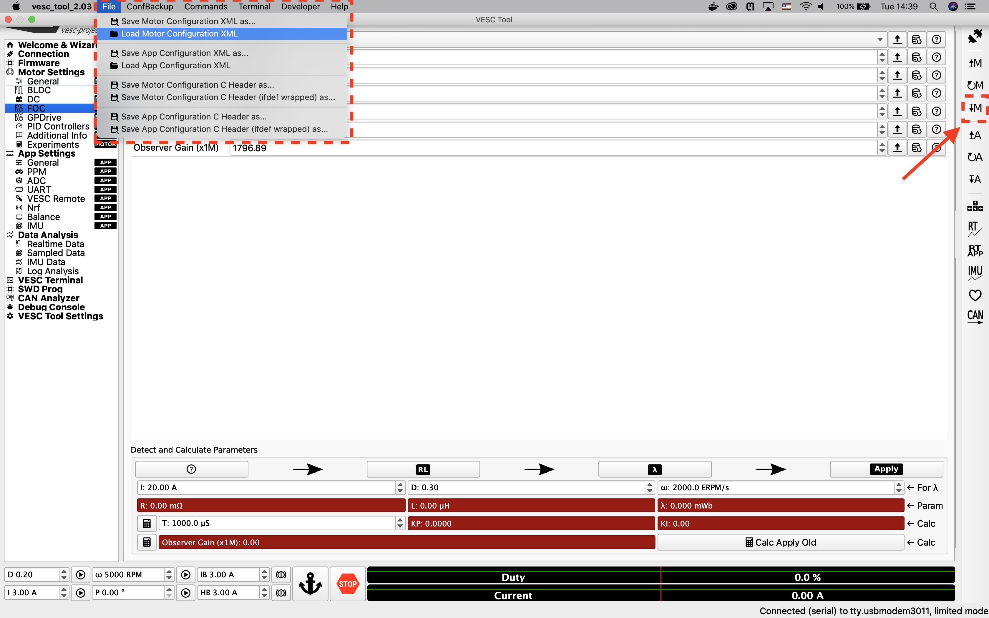This screenshot has height=618, width=989.
Task: Open Balance app settings
Action: (43, 217)
